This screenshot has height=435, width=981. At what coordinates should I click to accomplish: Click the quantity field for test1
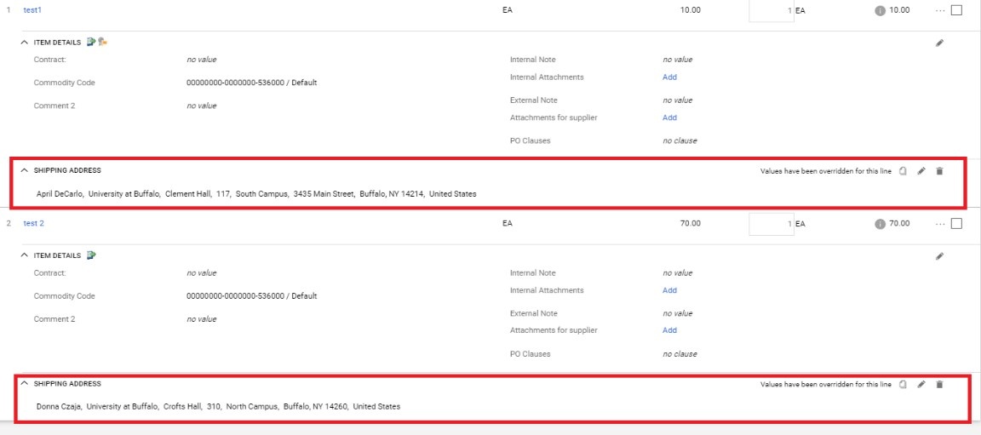click(771, 11)
